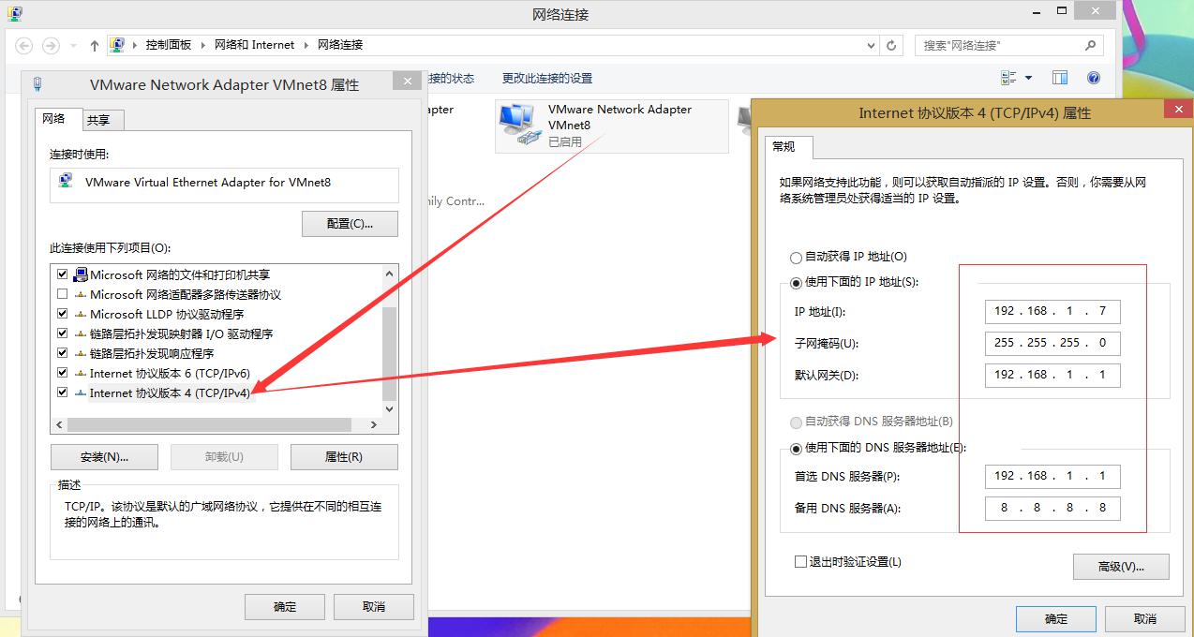The image size is (1194, 637).
Task: Click the 网络连接 window title bar icon
Action: [x=15, y=14]
